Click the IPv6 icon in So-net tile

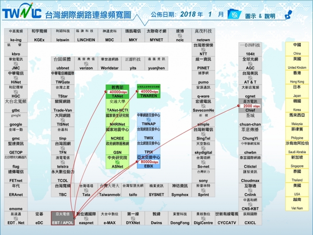coord(203,162)
